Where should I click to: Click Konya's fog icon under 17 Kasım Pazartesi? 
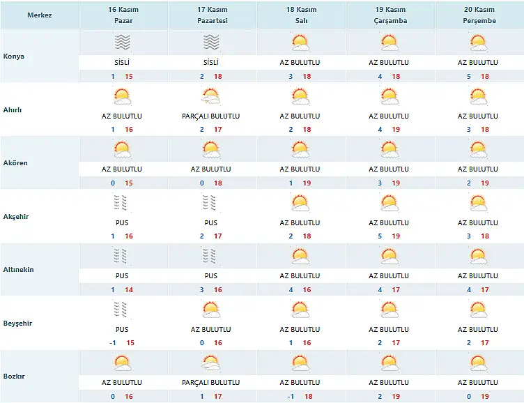pos(211,43)
